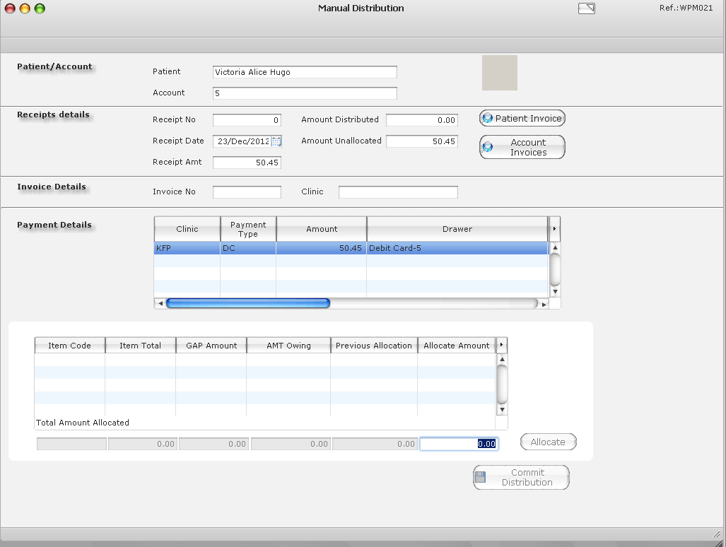The height and width of the screenshot is (547, 726).
Task: Click the AMT Owing column header
Action: tap(288, 346)
